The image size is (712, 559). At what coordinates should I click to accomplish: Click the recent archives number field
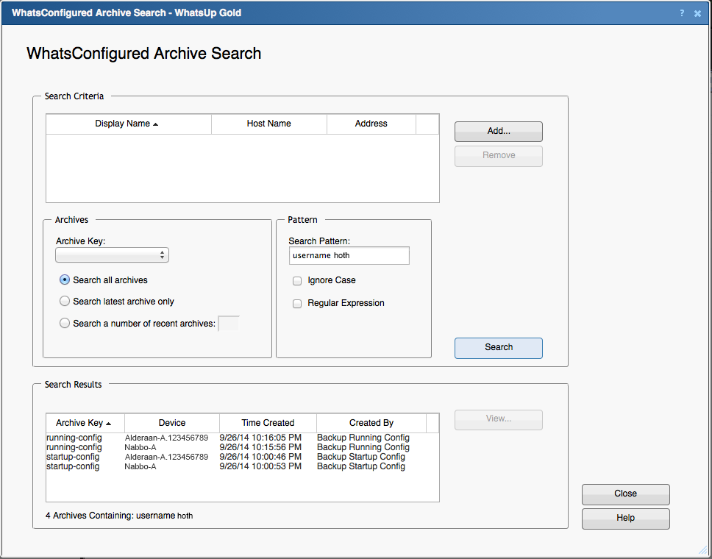coord(229,324)
